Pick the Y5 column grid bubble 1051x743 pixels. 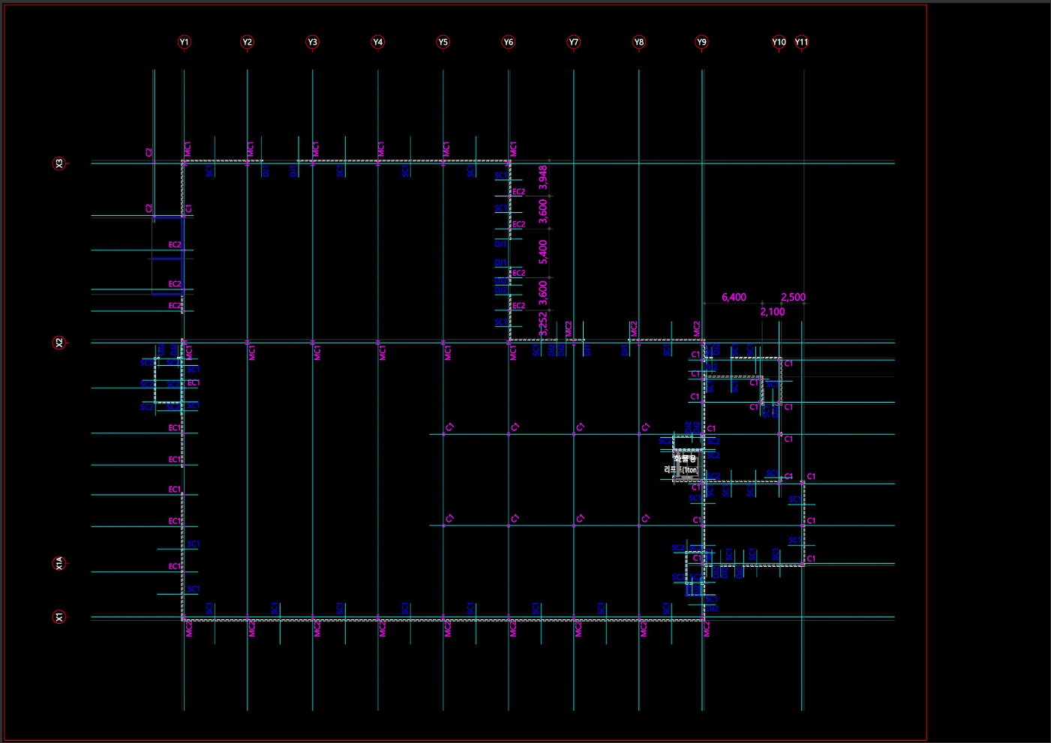(x=443, y=42)
